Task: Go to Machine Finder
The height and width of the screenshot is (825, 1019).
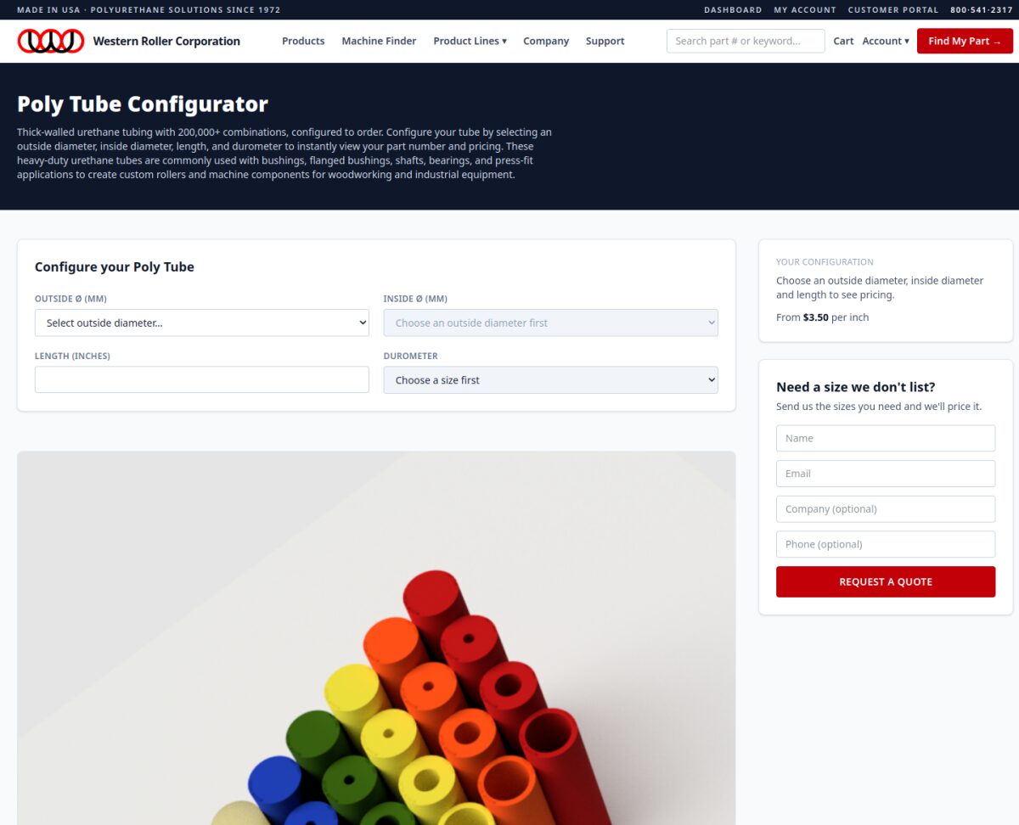Action: coord(379,41)
